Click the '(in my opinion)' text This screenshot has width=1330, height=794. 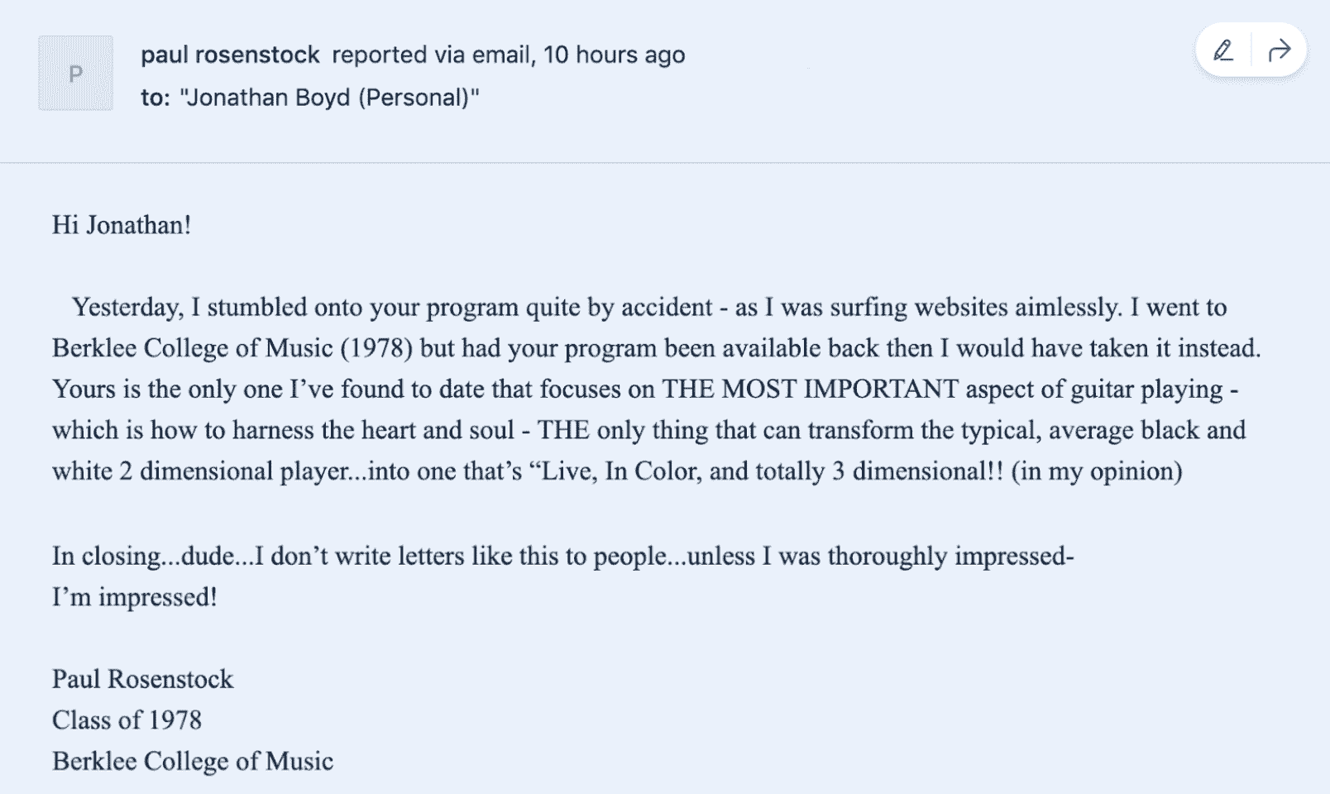point(1096,471)
